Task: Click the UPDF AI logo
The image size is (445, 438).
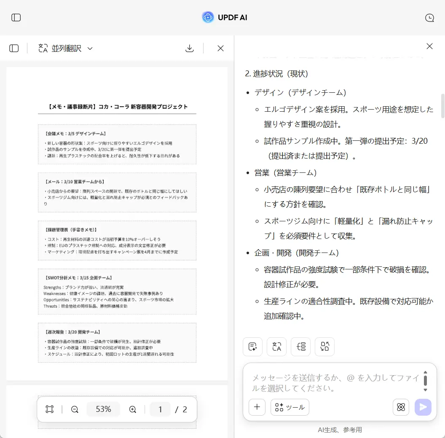Action: point(225,18)
